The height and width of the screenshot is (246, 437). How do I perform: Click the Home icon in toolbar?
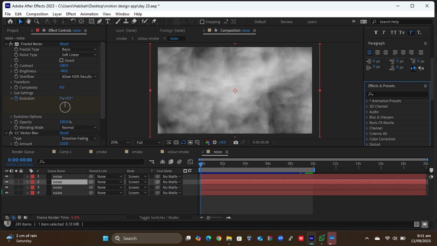pos(10,21)
